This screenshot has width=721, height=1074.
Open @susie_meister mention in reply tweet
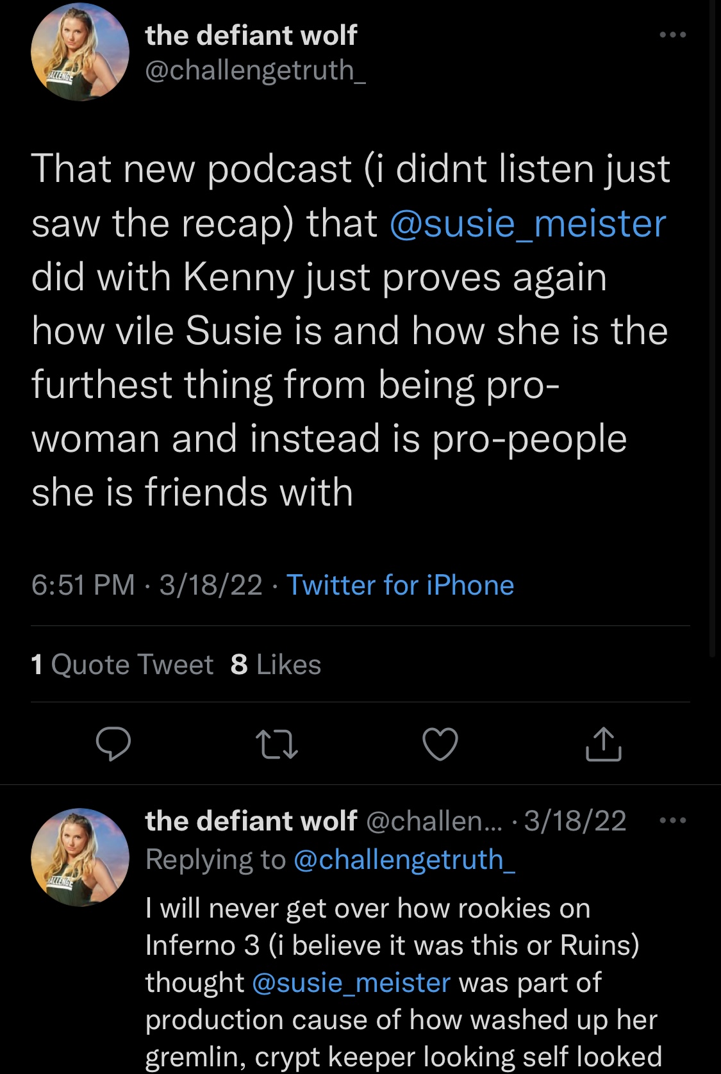(351, 982)
